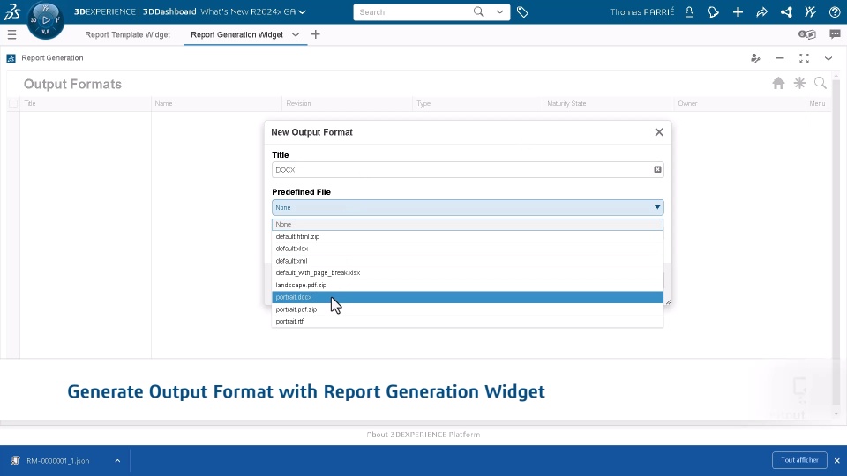Viewport: 847px width, 476px height.
Task: Clear the Title field text
Action: 657,170
